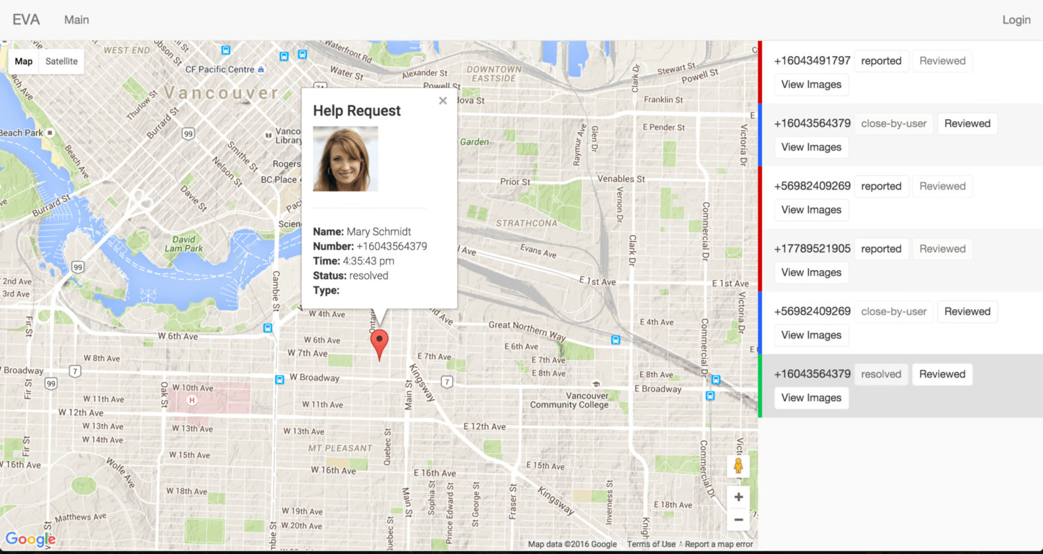Viewport: 1043px width, 554px height.
Task: Click the red map marker pin
Action: pyautogui.click(x=379, y=344)
